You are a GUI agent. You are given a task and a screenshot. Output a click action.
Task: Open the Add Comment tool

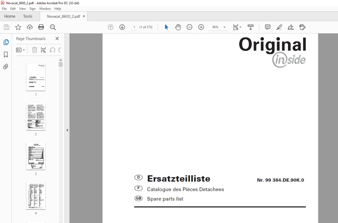coord(268,27)
